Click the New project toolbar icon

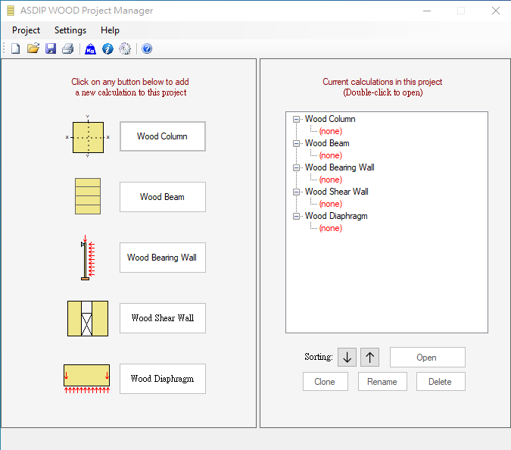point(15,49)
